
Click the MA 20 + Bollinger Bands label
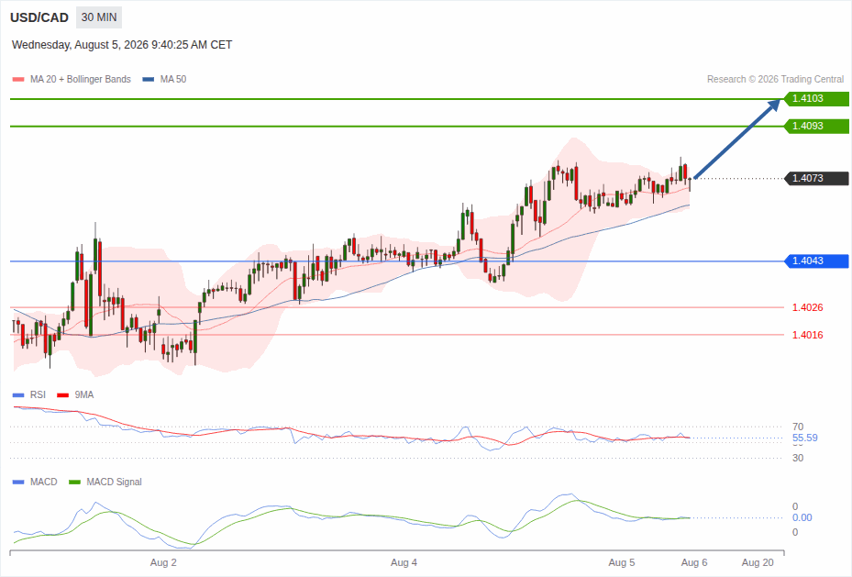tap(81, 79)
